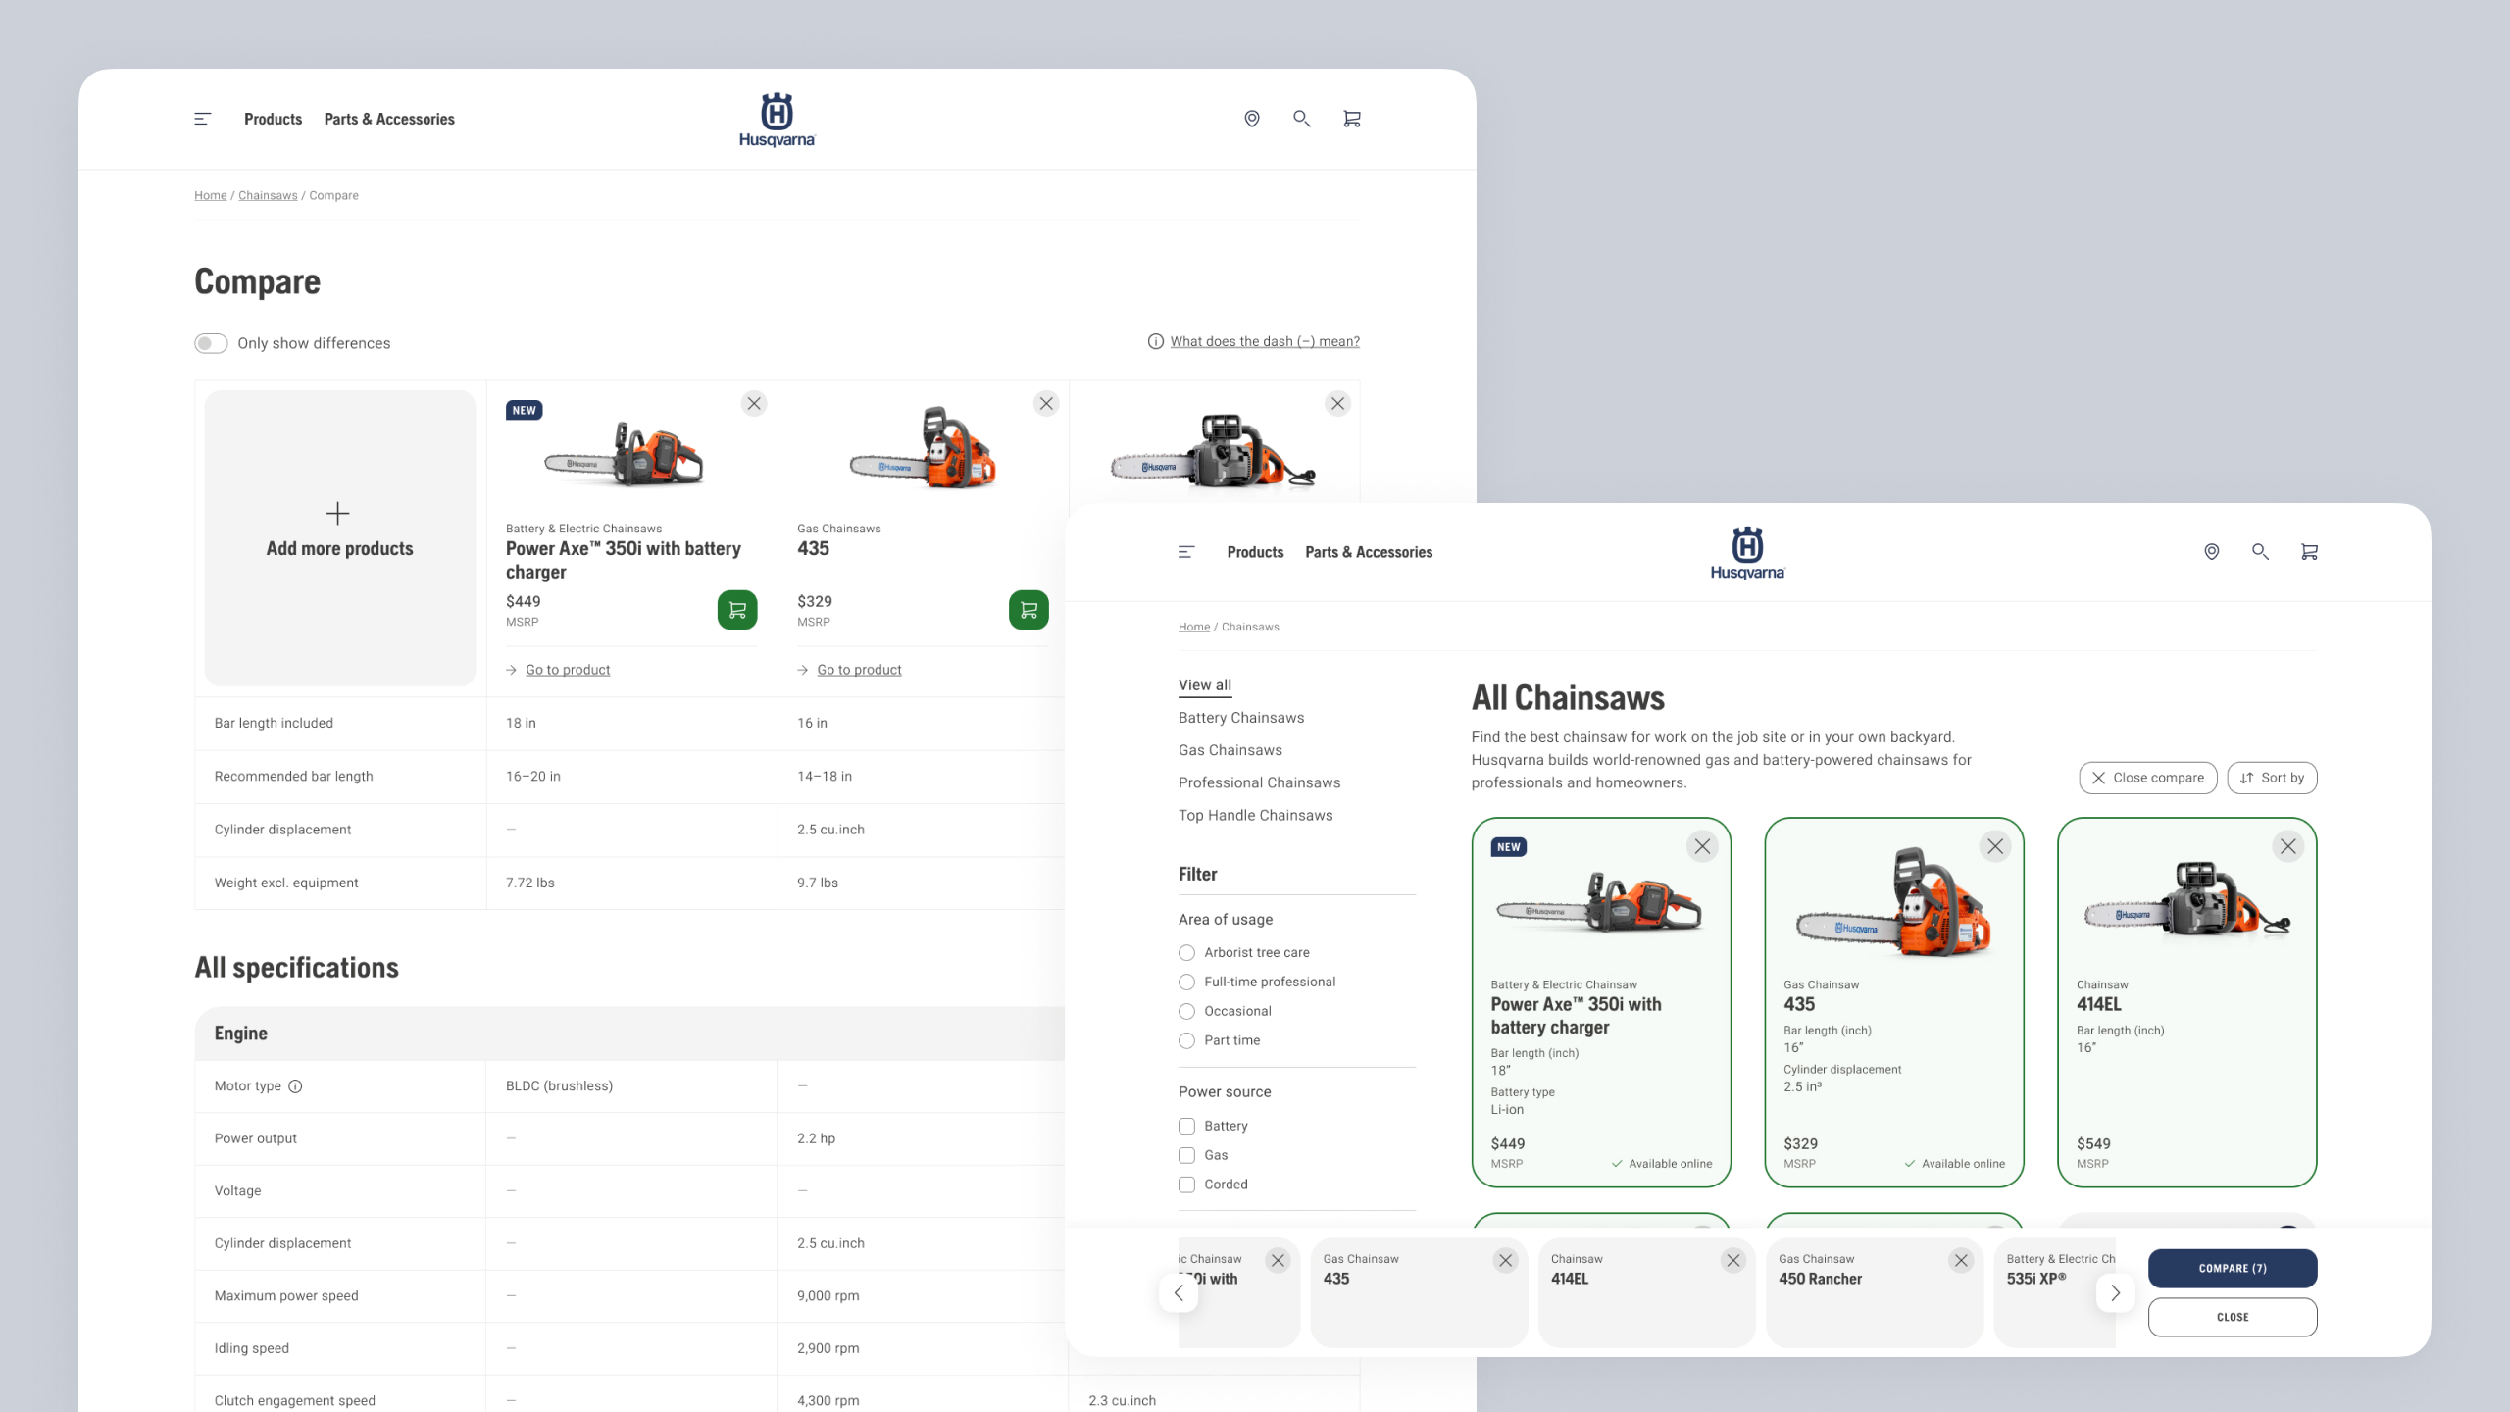Image resolution: width=2510 pixels, height=1412 pixels.
Task: Select Part time usage radio option
Action: click(x=1186, y=1040)
